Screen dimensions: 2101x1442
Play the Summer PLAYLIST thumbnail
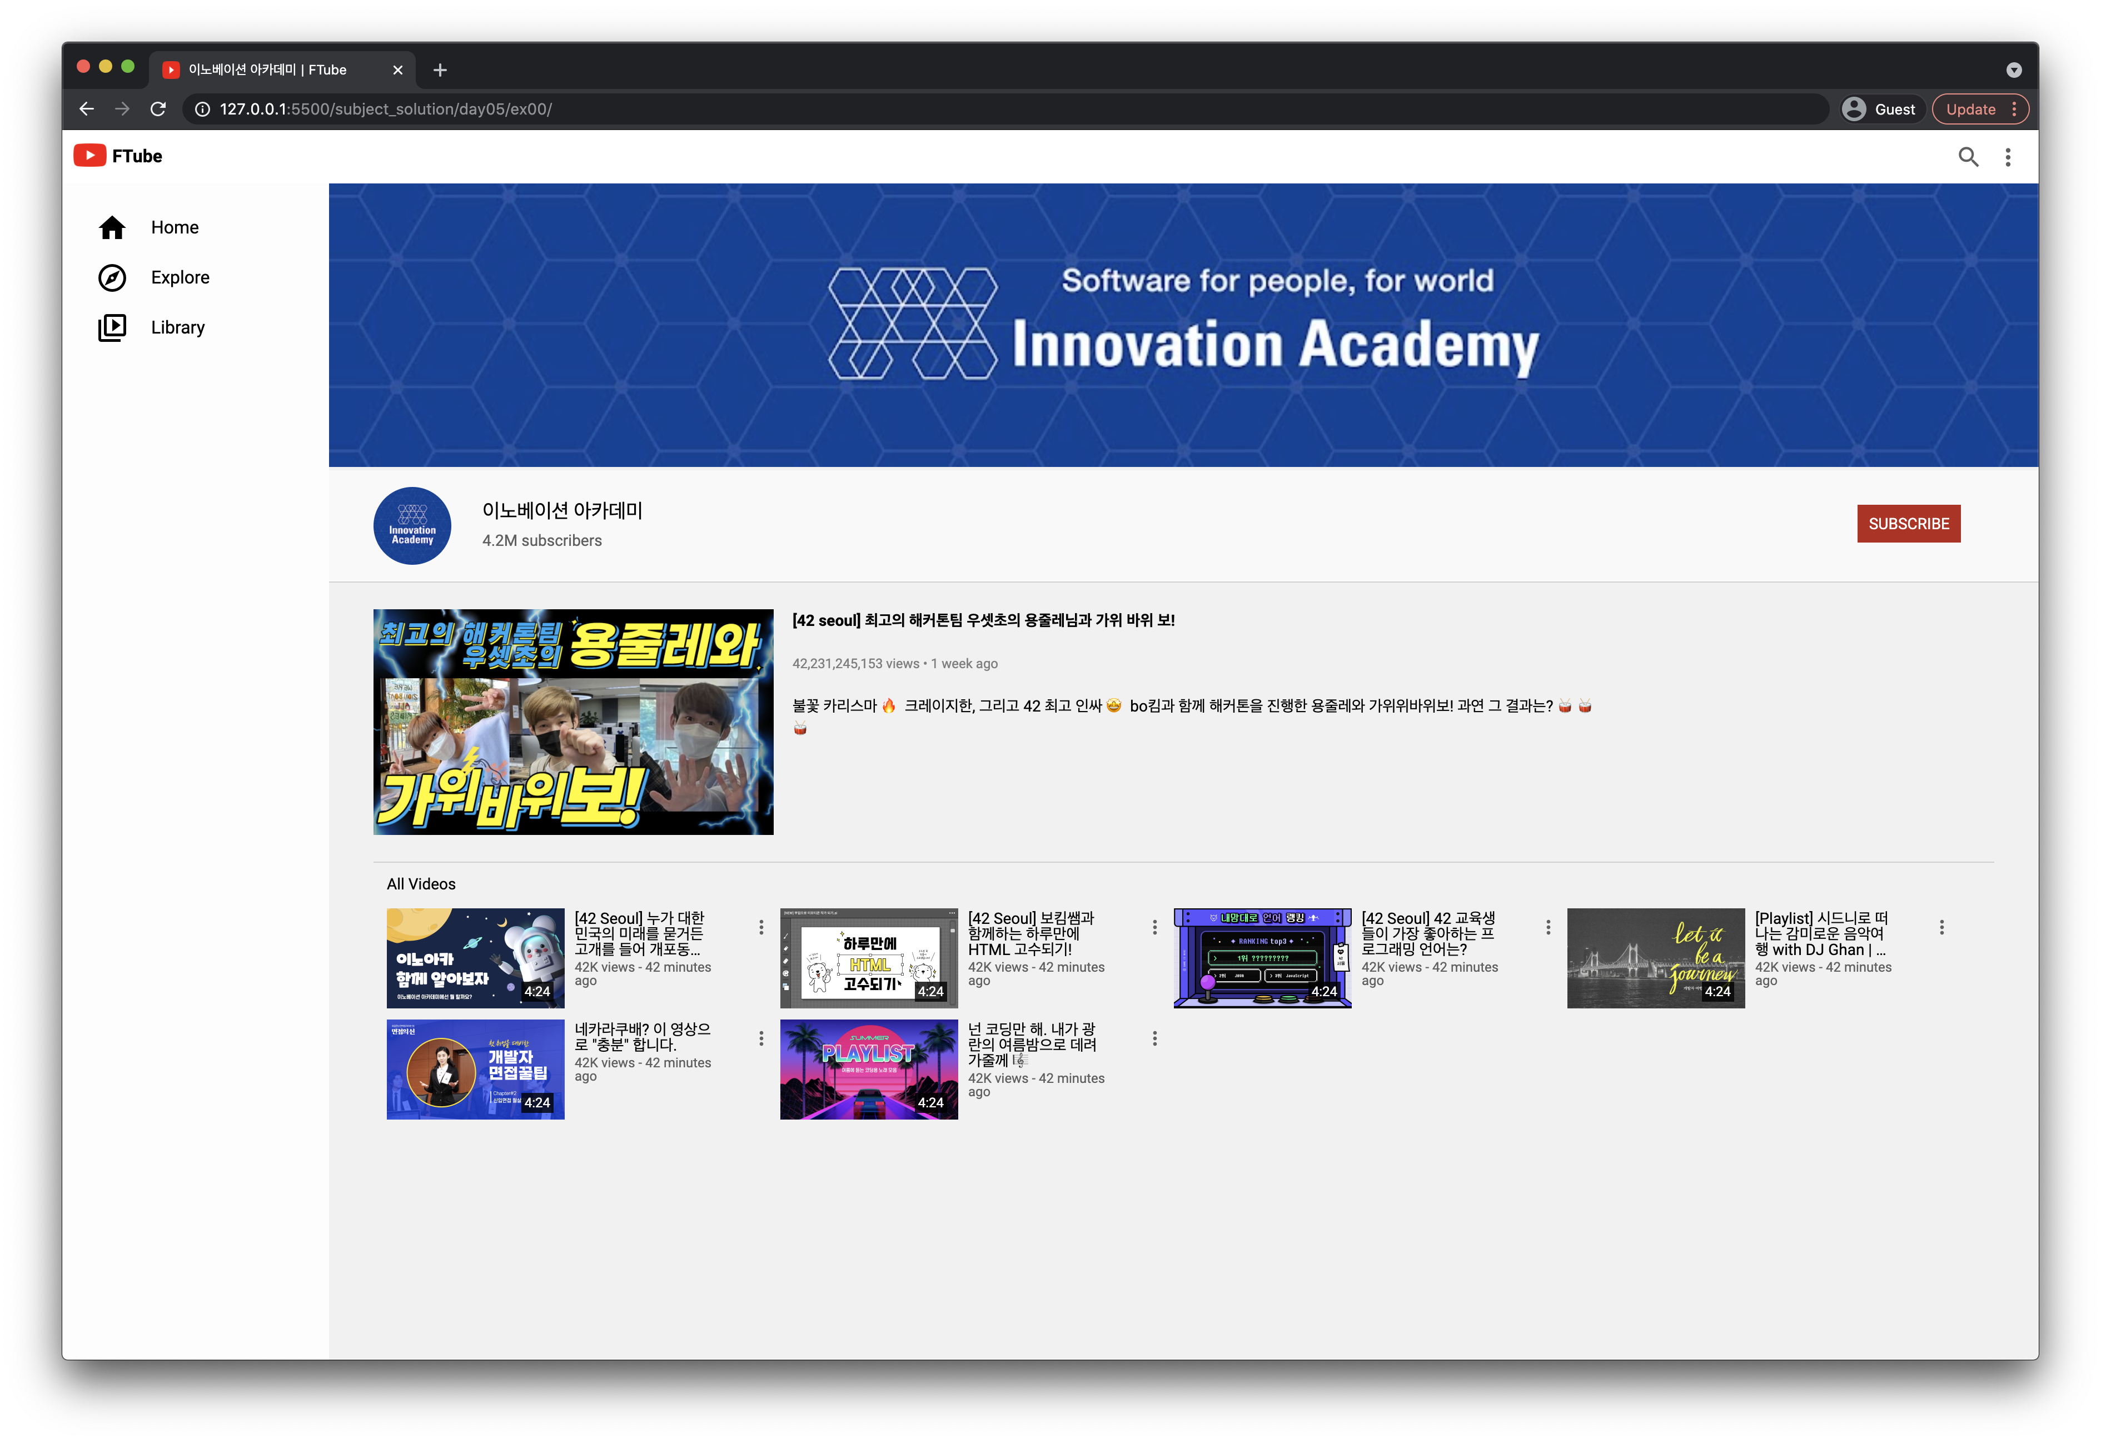click(x=869, y=1068)
